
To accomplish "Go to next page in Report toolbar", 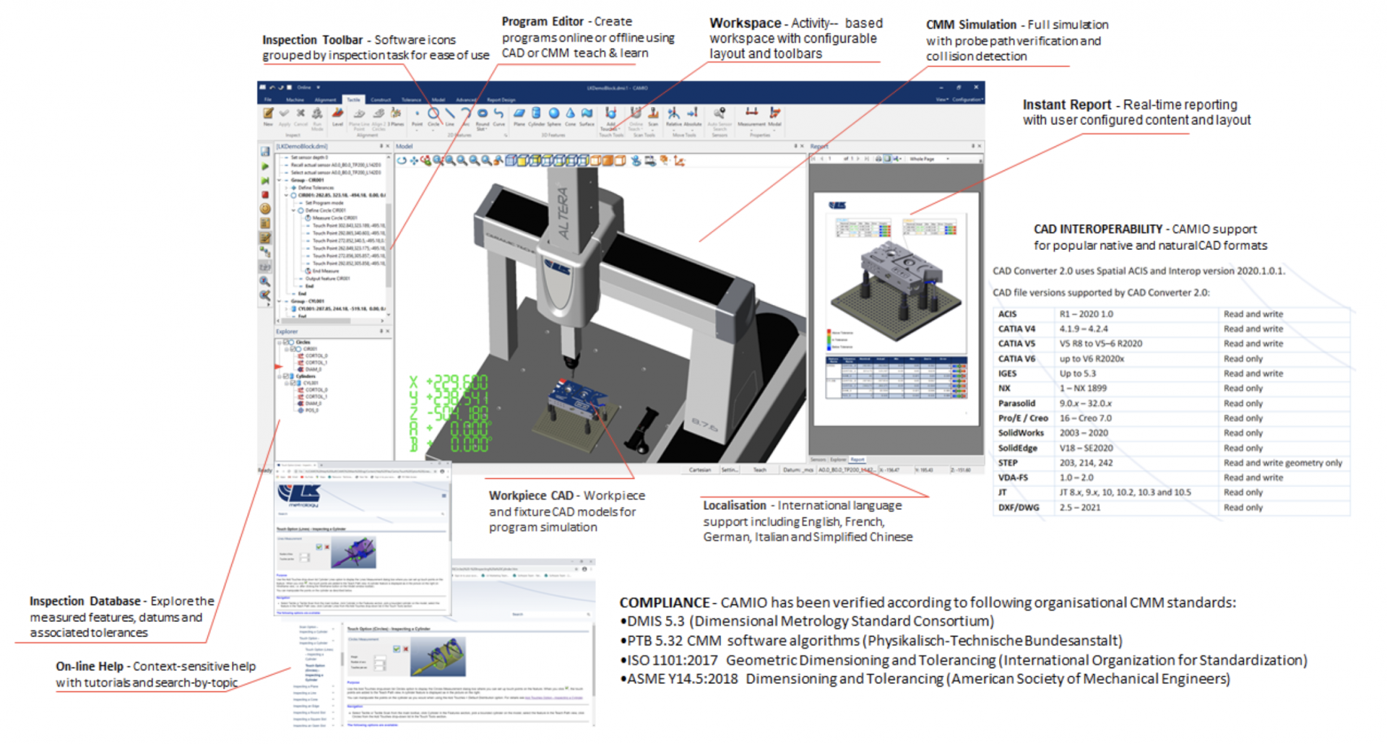I will [859, 158].
